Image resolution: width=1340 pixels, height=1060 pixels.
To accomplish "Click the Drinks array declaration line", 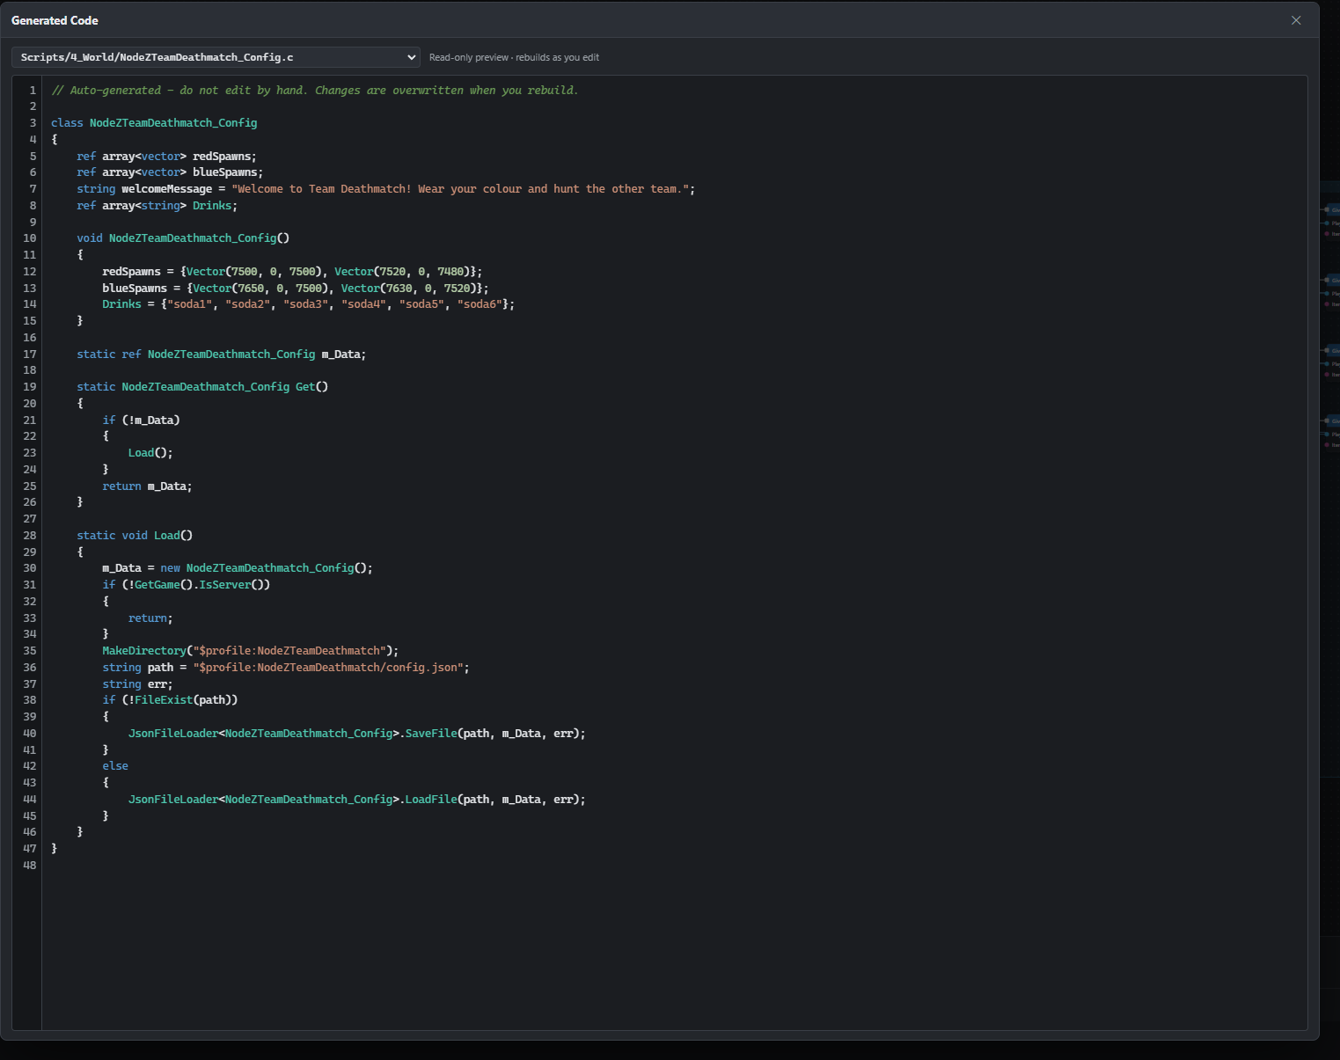I will click(x=157, y=206).
